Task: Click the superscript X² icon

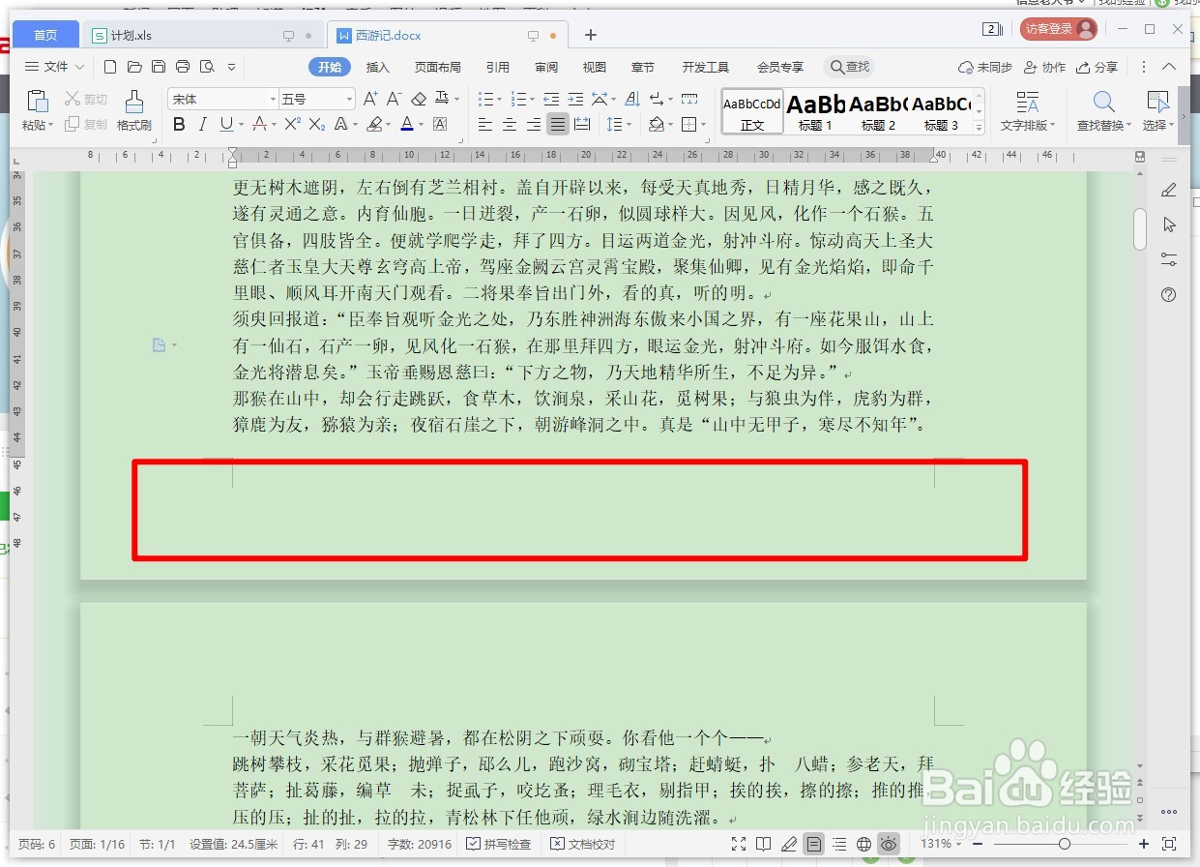Action: (x=292, y=124)
